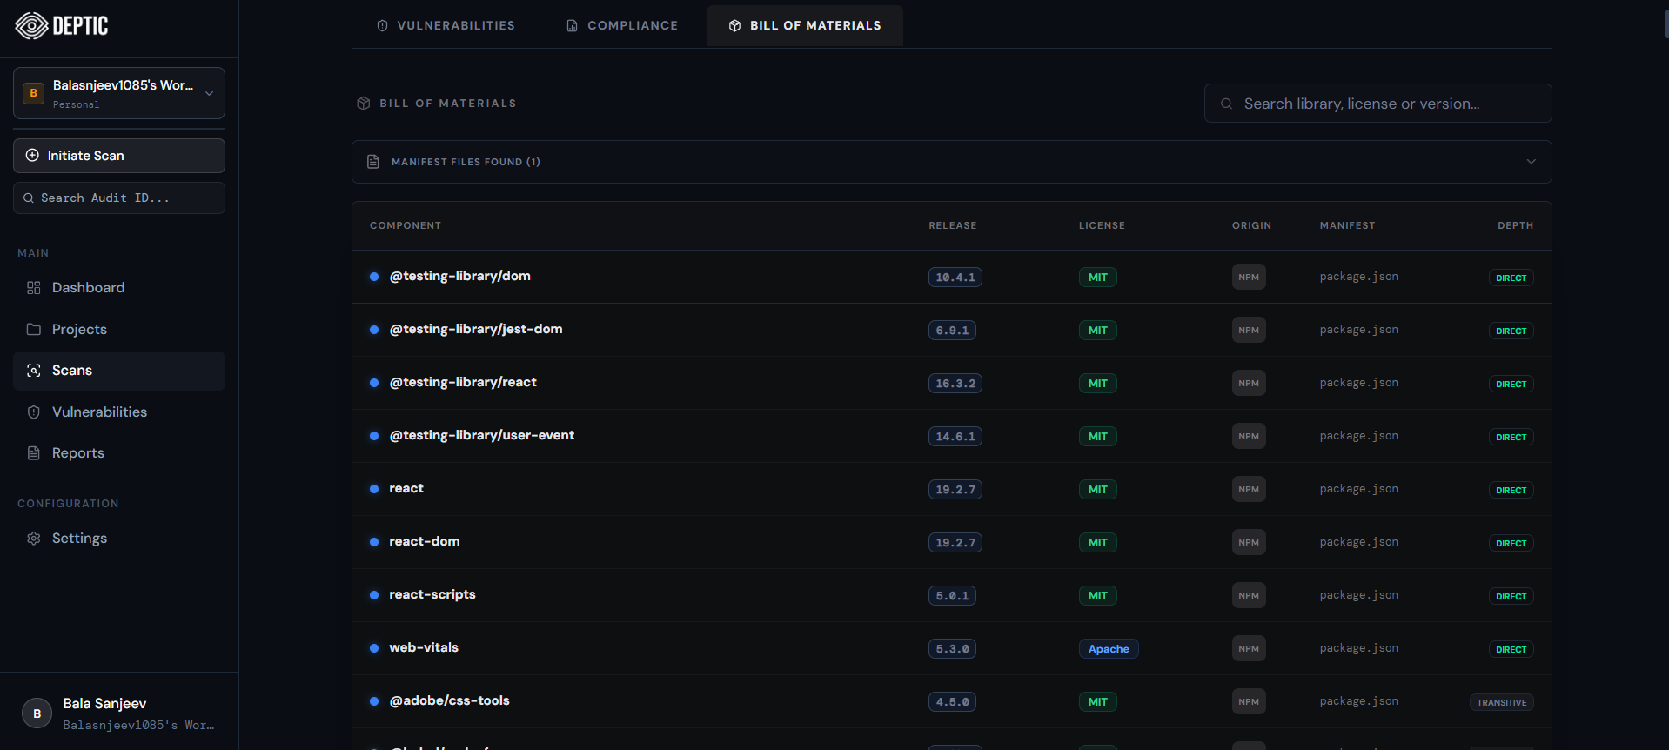Click the Vulnerabilities shield icon in sidebar

[34, 412]
